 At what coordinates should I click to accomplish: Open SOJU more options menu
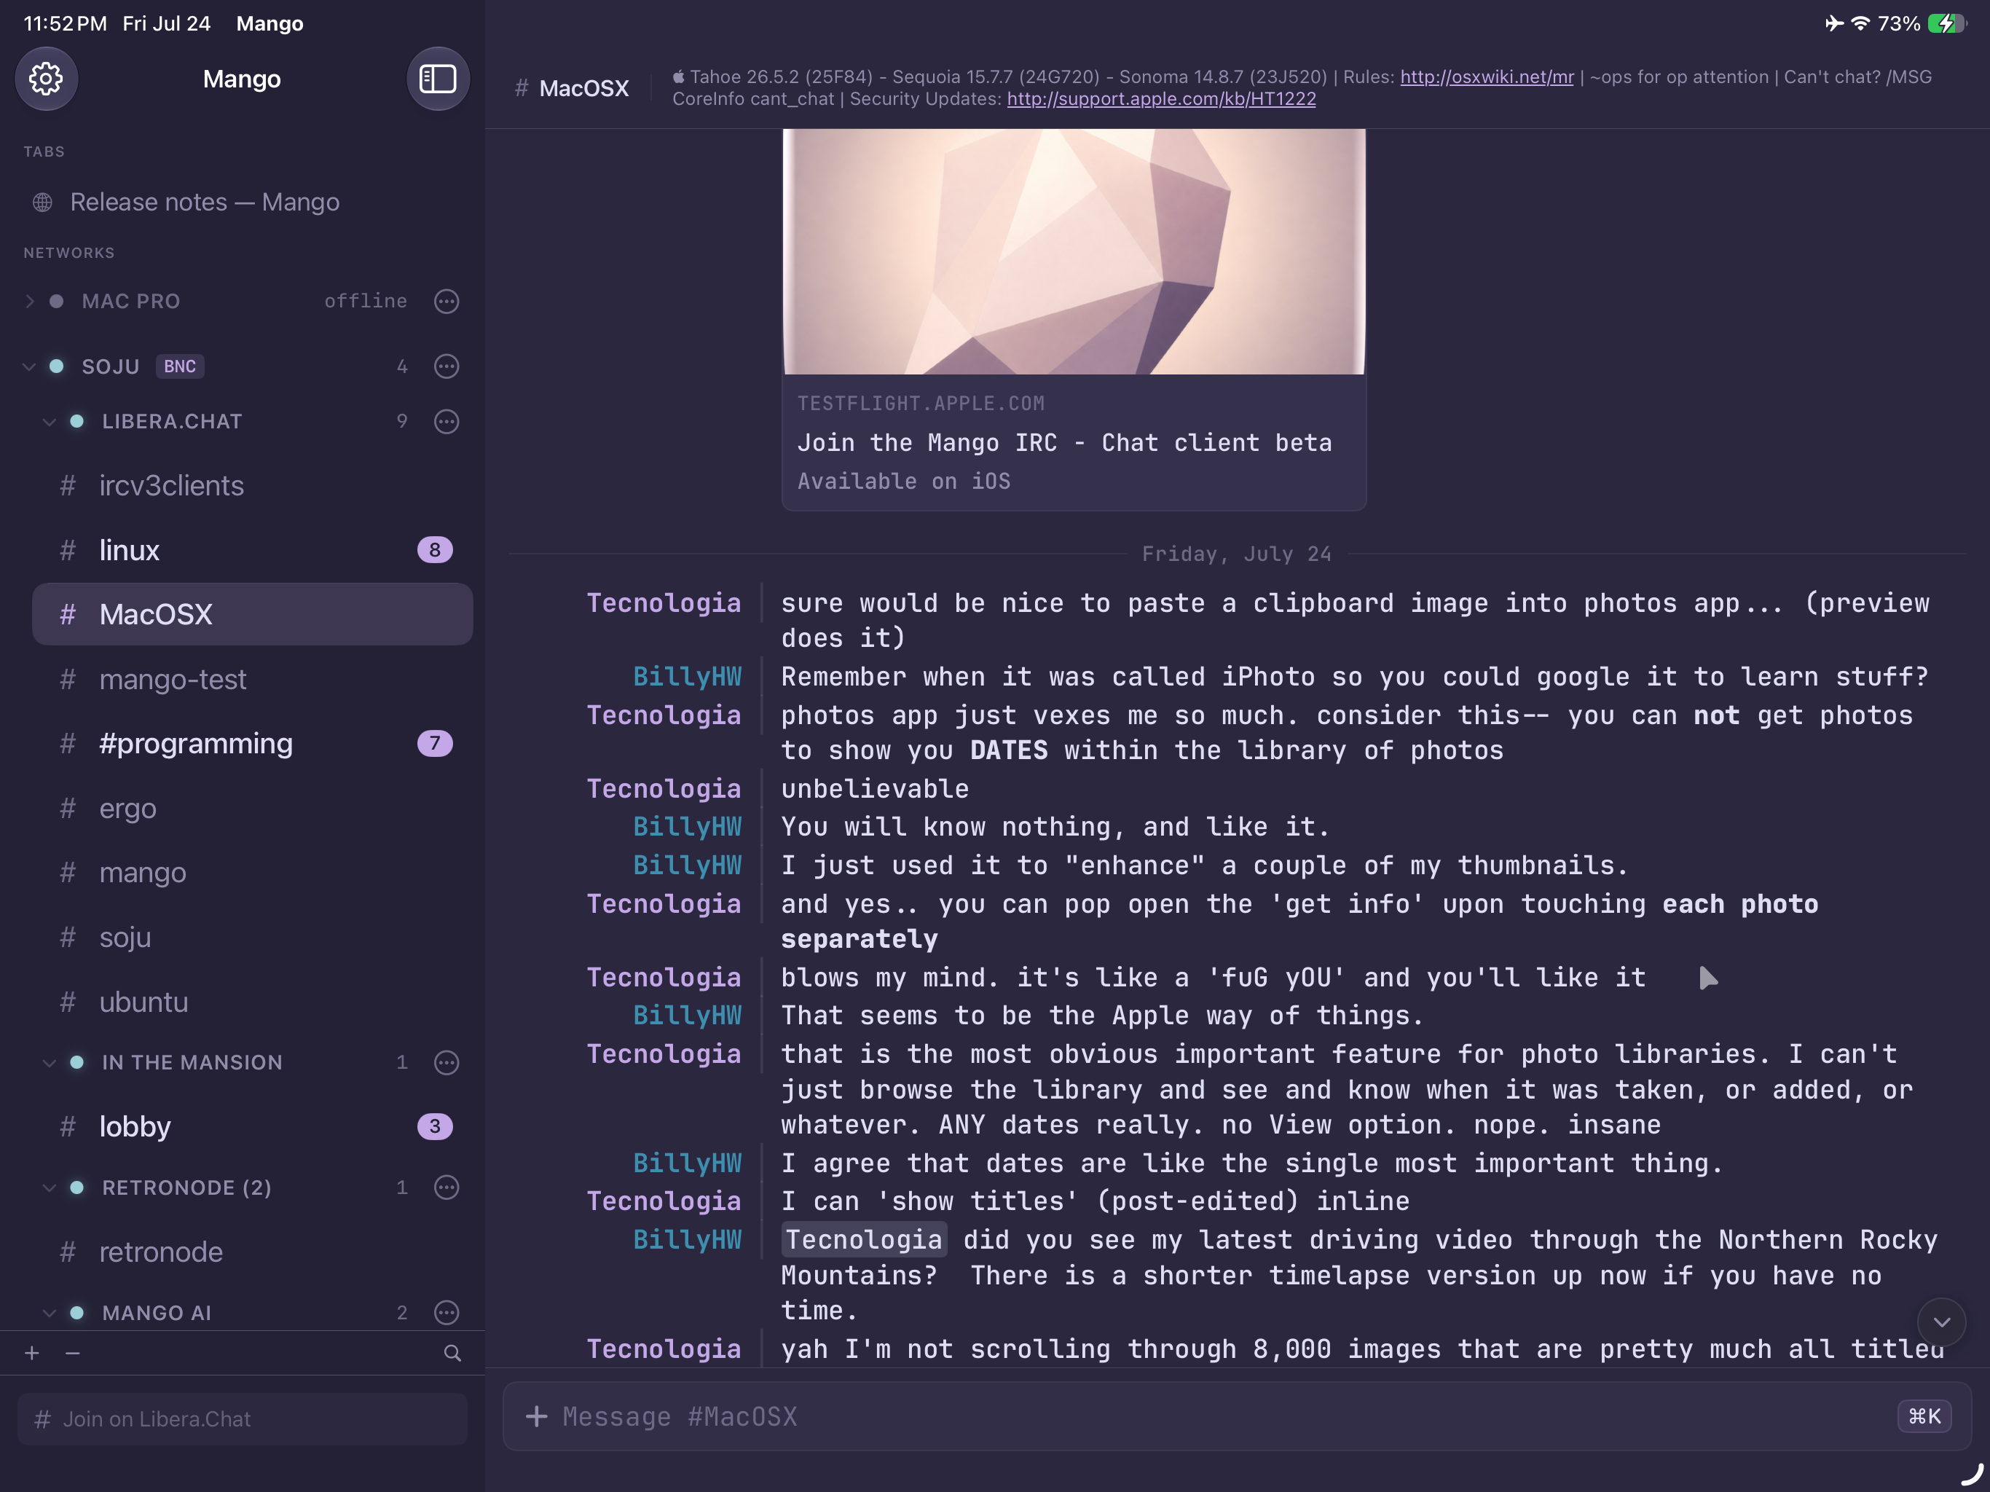tap(447, 366)
